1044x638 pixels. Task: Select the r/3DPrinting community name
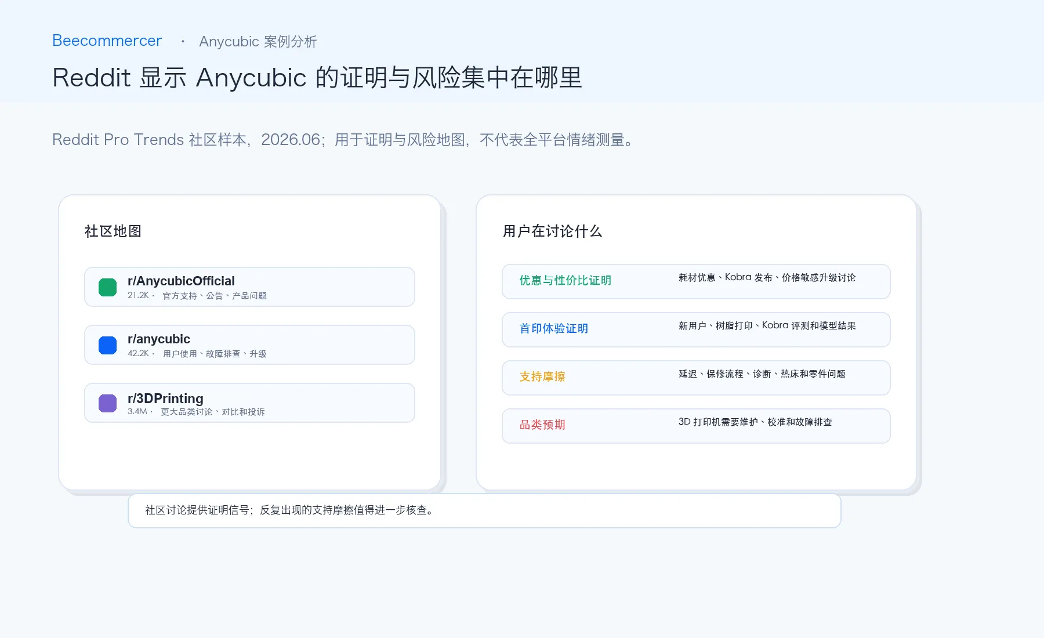(x=165, y=398)
